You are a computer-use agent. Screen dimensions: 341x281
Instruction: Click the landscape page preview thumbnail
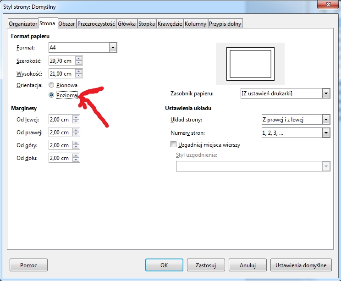coord(250,63)
